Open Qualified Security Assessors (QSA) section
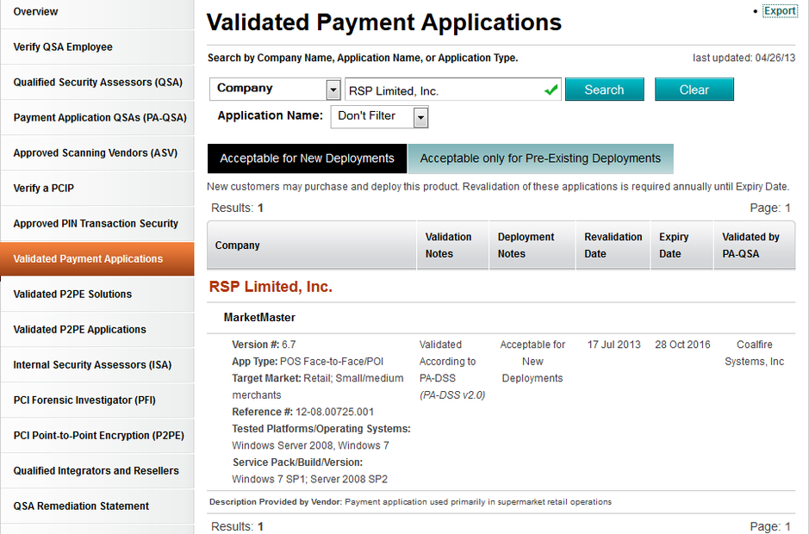This screenshot has height=534, width=809. click(97, 83)
